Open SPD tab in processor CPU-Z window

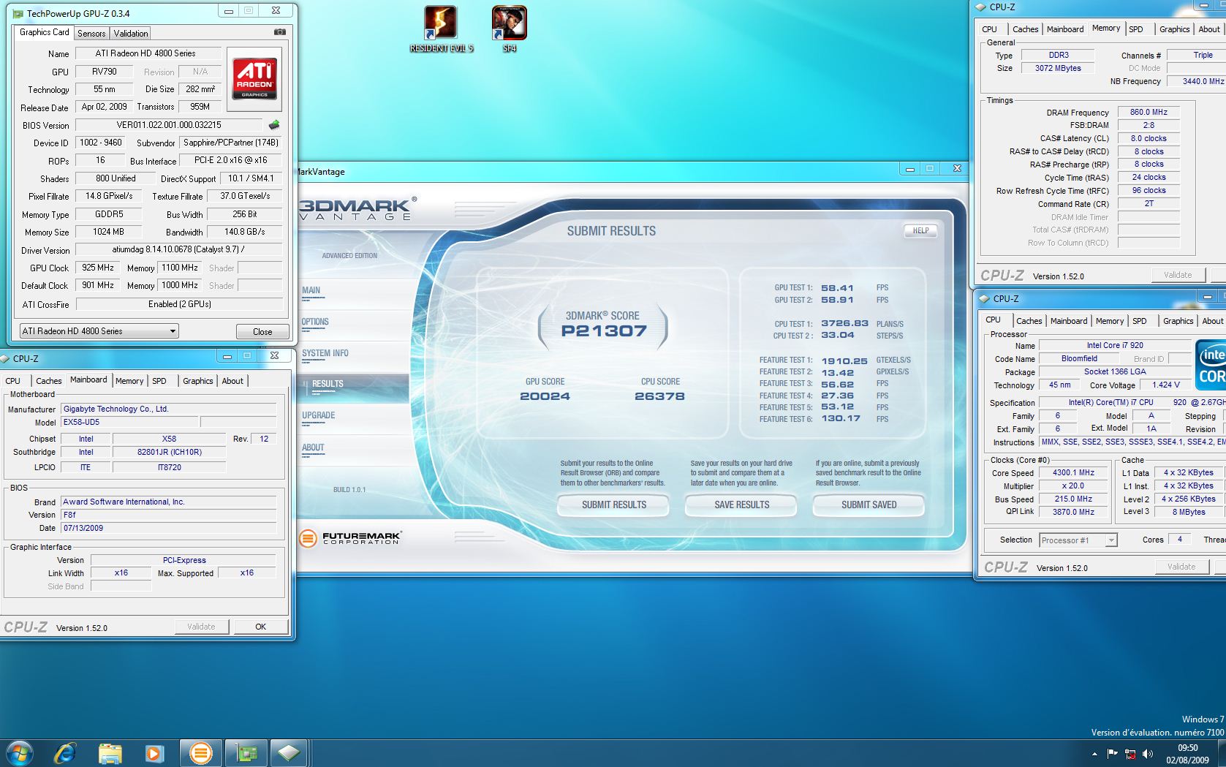pos(1139,321)
